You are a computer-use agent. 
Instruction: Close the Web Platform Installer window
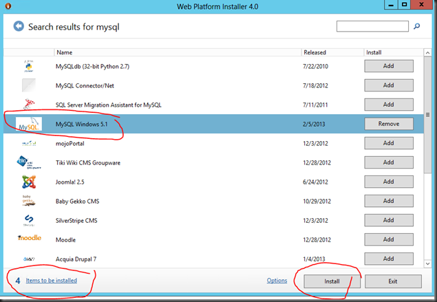tap(421, 5)
